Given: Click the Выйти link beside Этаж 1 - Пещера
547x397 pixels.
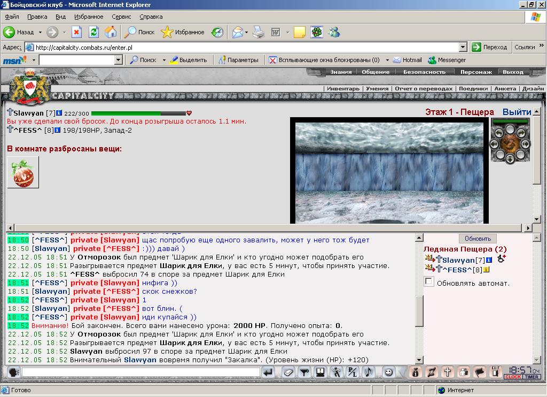Looking at the screenshot, I should 517,112.
